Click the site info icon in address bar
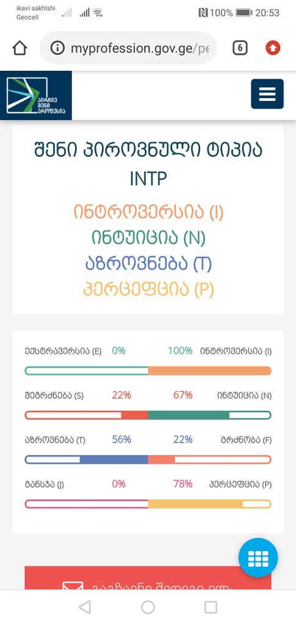The image size is (296, 625). point(57,48)
